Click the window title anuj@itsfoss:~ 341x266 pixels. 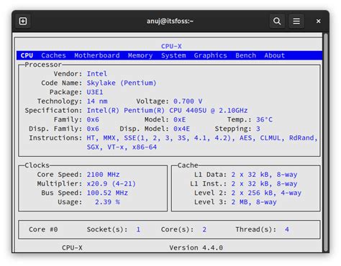(x=170, y=22)
